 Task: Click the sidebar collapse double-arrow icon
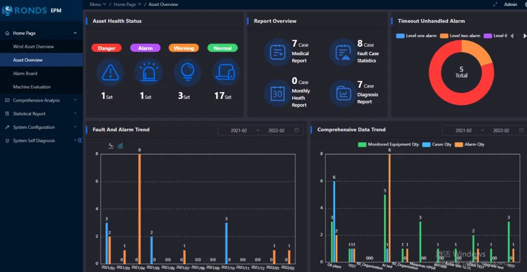point(80,141)
